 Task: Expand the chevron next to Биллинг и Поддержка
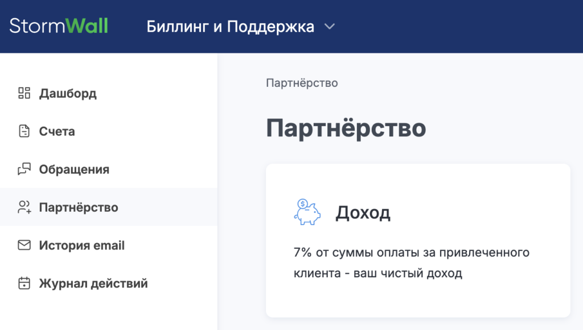pyautogui.click(x=329, y=27)
